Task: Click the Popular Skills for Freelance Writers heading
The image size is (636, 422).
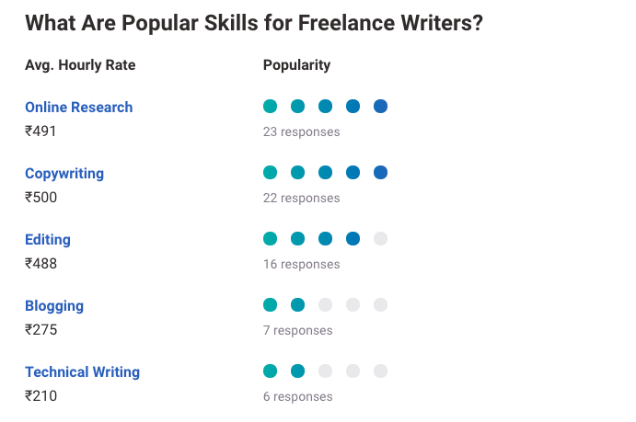Action: coord(254,23)
